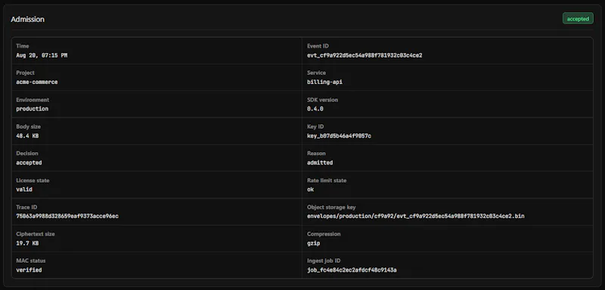Click the 'Key ID' field label
The width and height of the screenshot is (605, 290).
click(x=315, y=126)
